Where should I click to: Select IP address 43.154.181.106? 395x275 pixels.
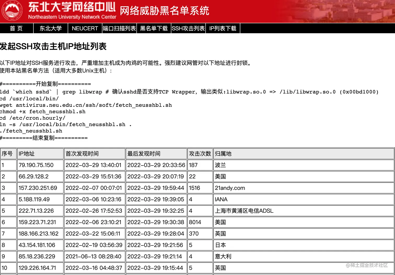(37, 245)
